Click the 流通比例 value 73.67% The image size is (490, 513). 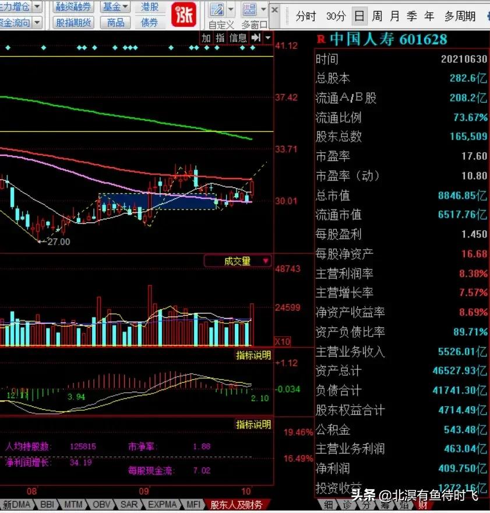[470, 117]
